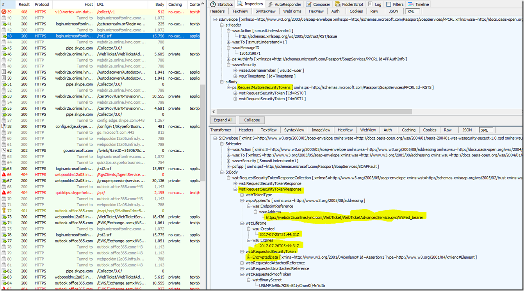Click the request XML horizontal scrollbar
This screenshot has width=524, height=291.
pyautogui.click(x=314, y=112)
